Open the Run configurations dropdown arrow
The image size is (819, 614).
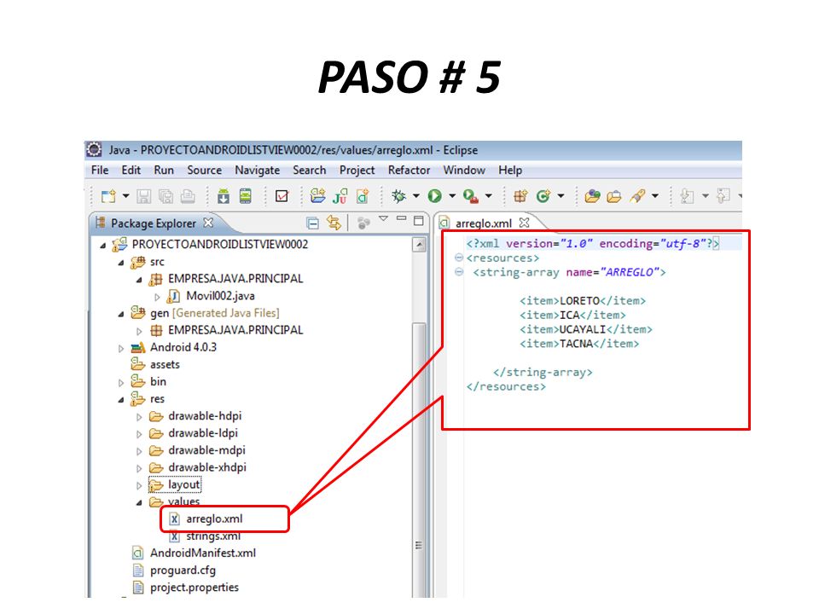pos(452,196)
